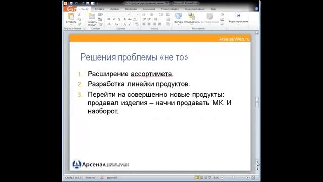Minimize the ribbon using the caret button

click(x=252, y=9)
